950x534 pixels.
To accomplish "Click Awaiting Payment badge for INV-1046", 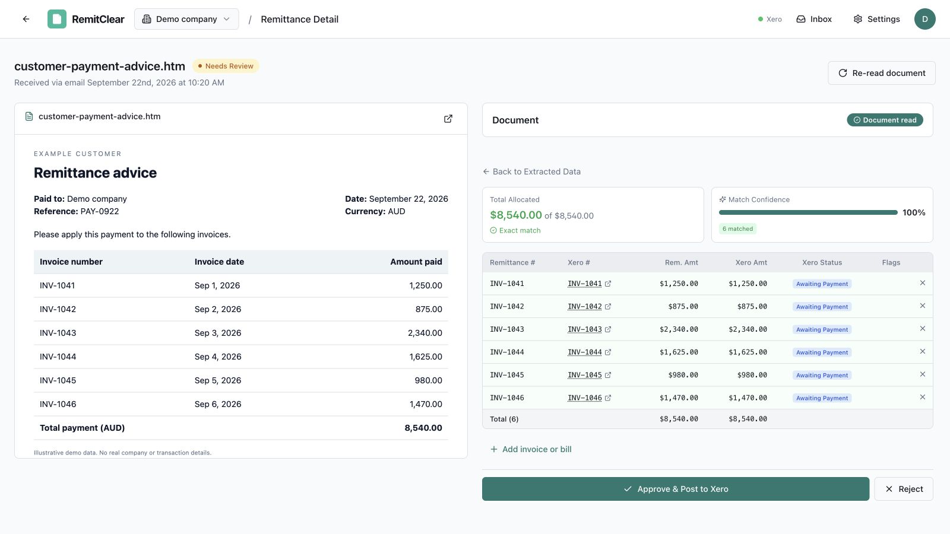I will 822,398.
